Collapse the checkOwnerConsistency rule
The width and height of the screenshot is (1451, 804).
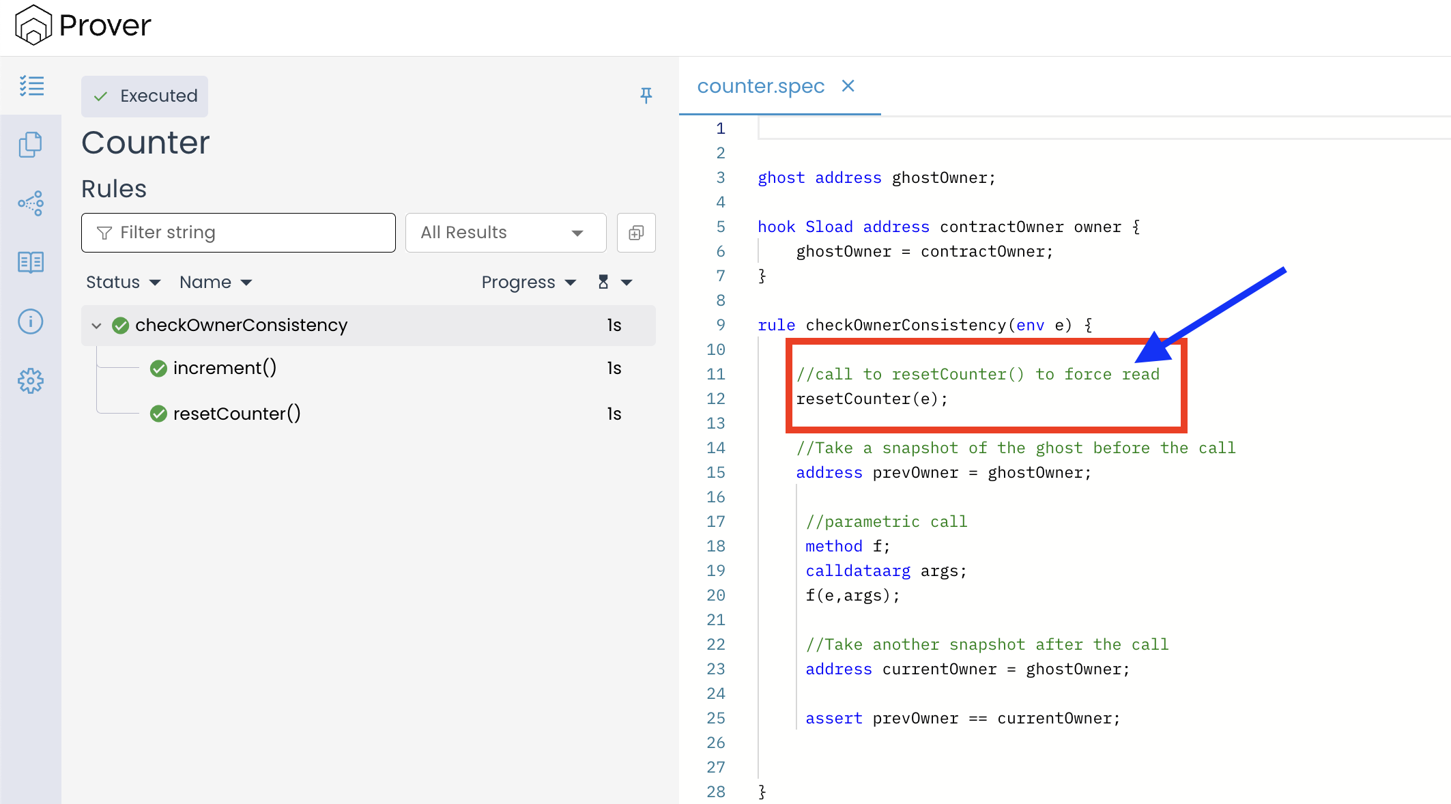pos(96,326)
